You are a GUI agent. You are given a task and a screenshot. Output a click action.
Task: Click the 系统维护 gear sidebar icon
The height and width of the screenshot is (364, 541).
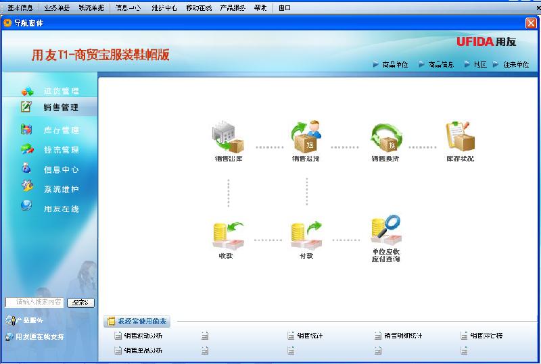pyautogui.click(x=27, y=186)
